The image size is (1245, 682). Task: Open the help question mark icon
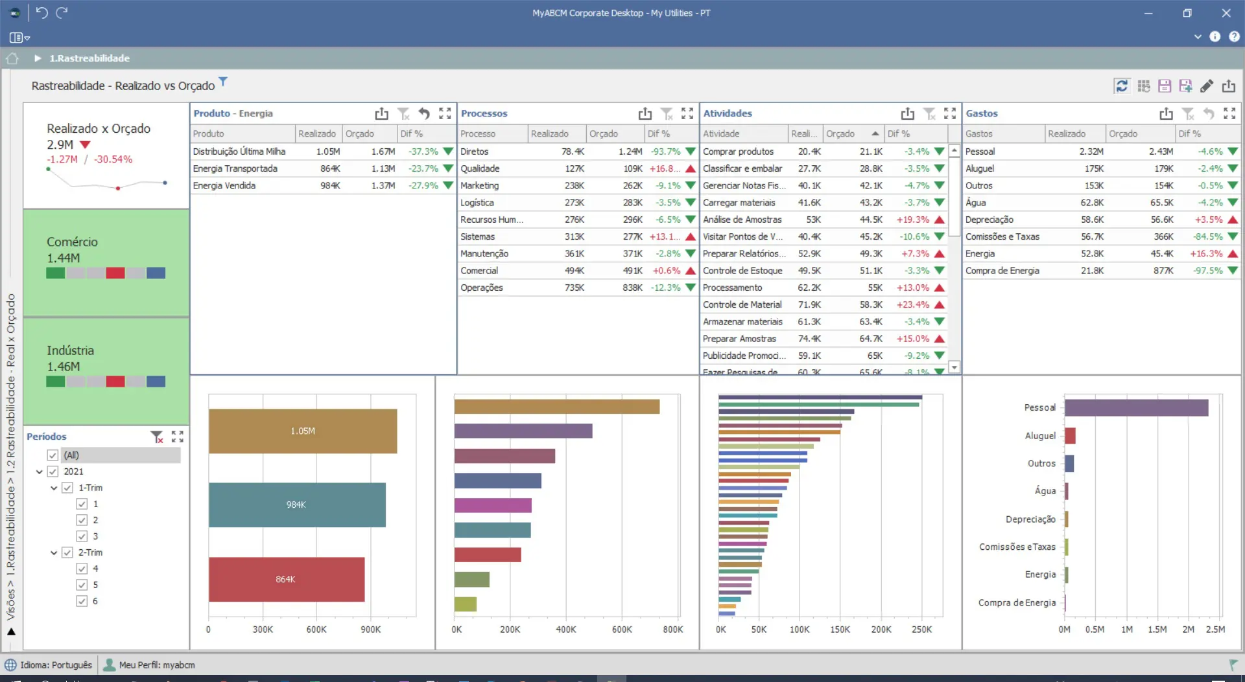point(1234,37)
